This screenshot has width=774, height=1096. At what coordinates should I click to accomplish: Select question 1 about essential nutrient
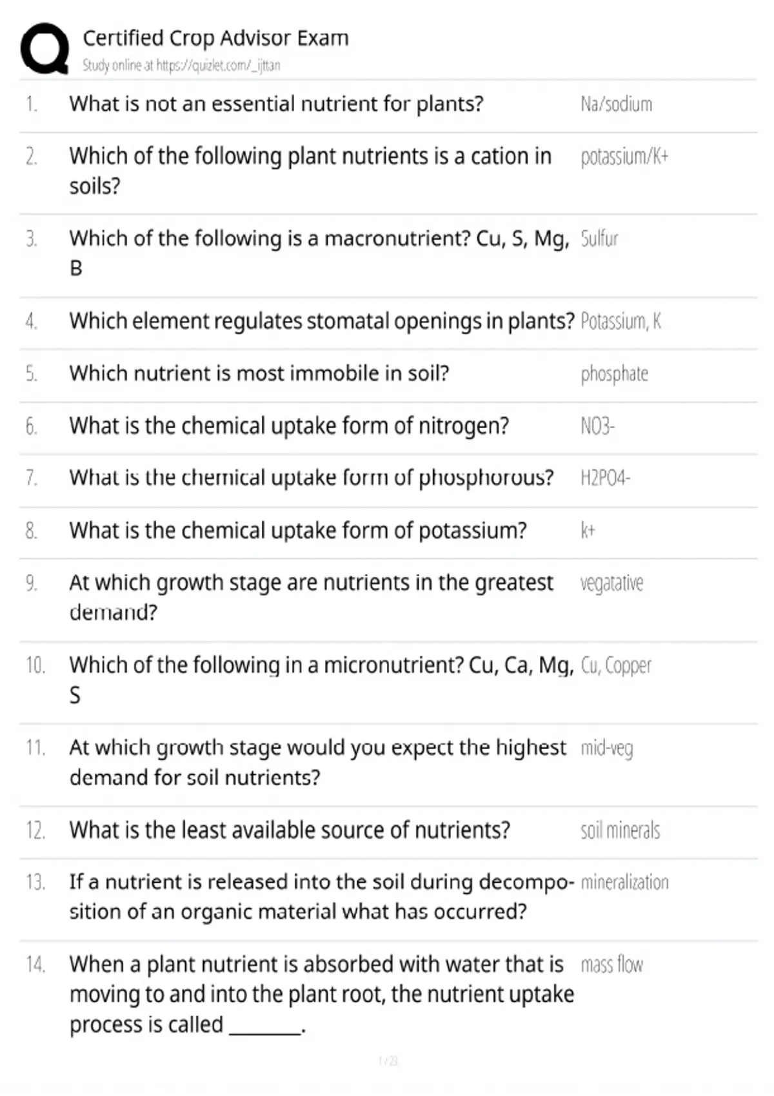[276, 104]
